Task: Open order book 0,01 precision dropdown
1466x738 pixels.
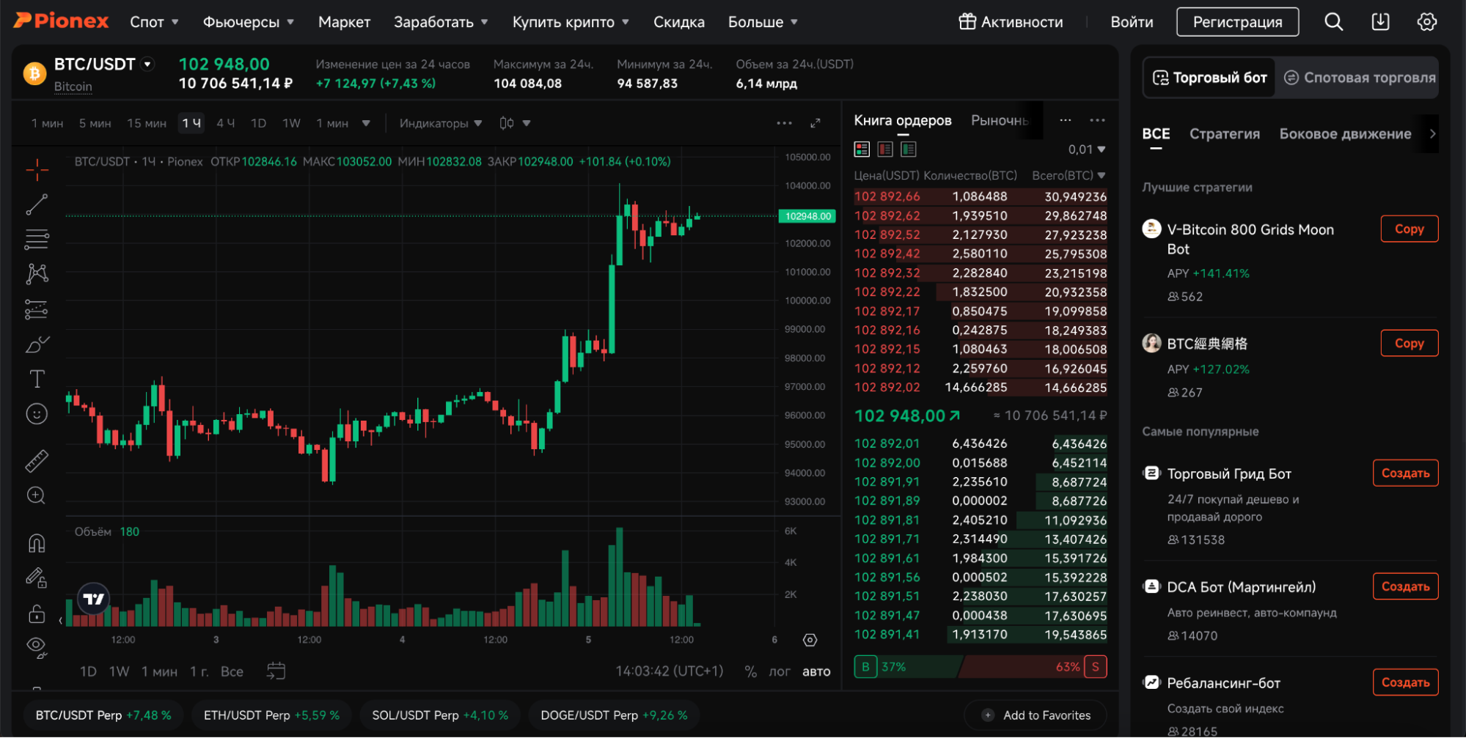Action: click(1086, 150)
